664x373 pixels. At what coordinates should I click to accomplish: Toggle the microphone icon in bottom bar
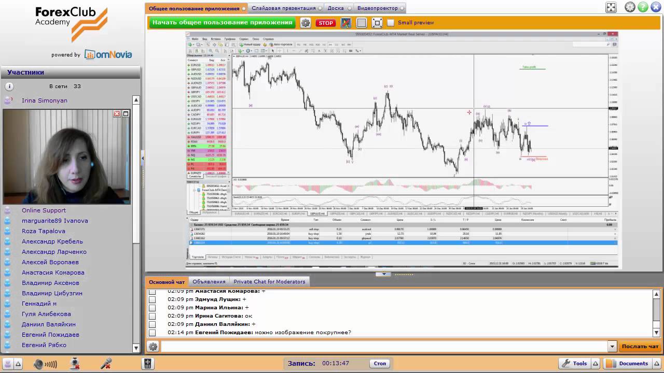(x=106, y=364)
